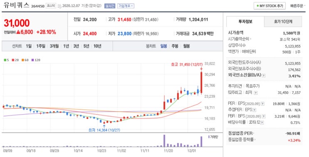Click the 시가 value 24,400
The height and width of the screenshot is (157, 309).
[x=90, y=34]
